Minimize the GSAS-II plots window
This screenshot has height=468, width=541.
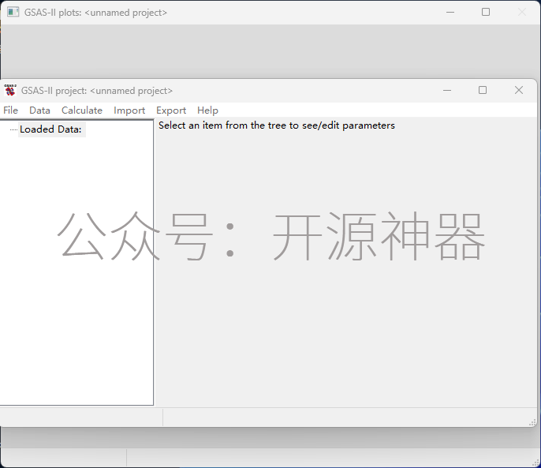[450, 12]
